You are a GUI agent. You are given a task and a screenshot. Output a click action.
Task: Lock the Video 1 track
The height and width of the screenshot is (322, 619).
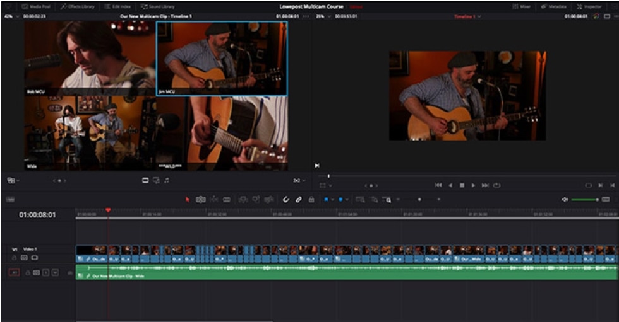coord(14,258)
